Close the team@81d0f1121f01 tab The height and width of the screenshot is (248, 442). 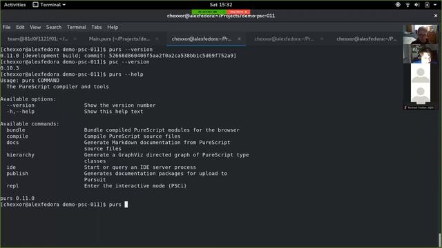coord(75,39)
